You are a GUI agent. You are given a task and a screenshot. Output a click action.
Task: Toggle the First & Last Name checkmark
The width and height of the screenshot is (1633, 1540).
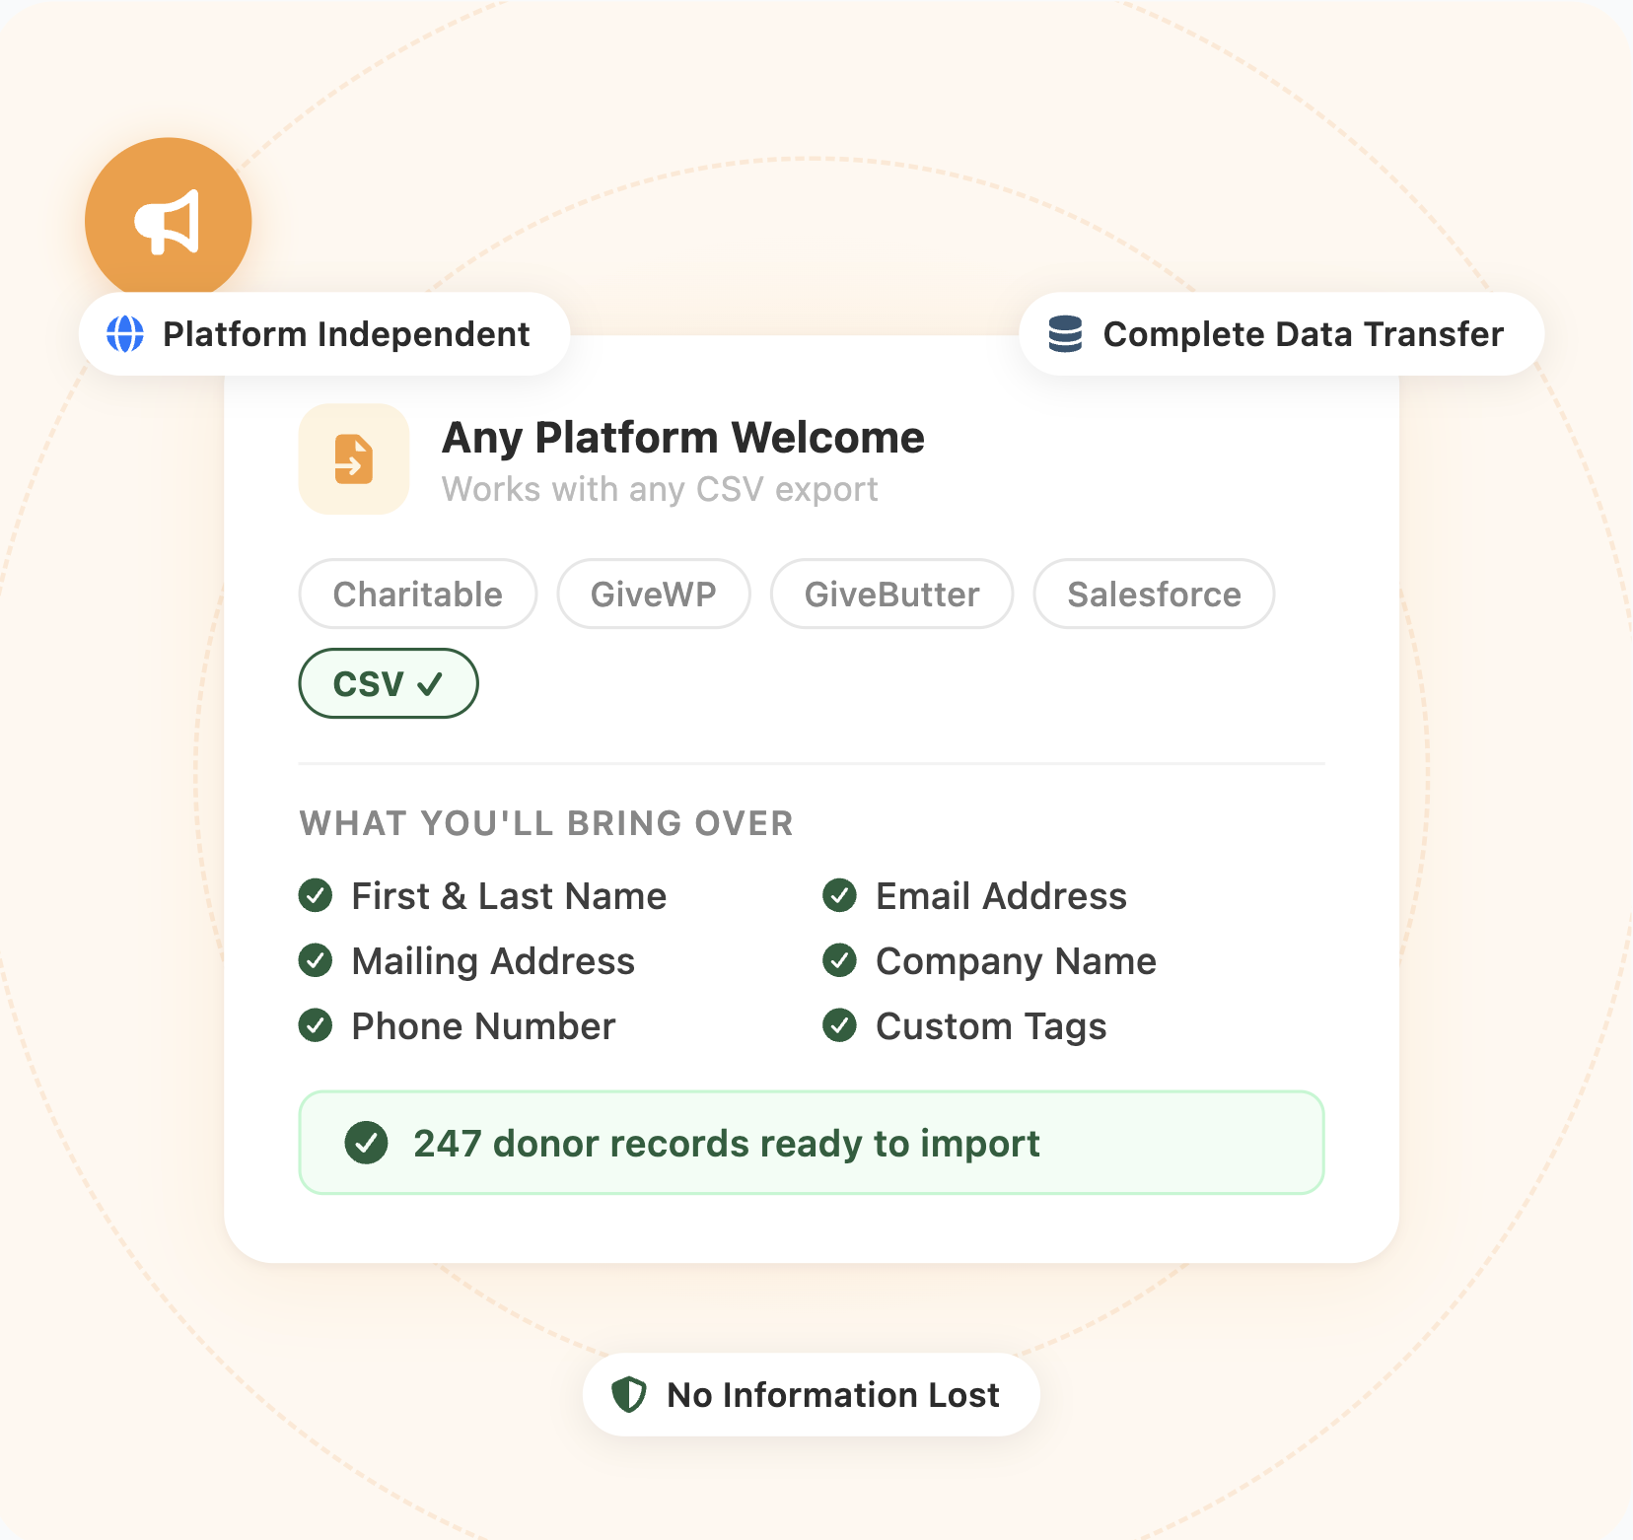pos(316,895)
